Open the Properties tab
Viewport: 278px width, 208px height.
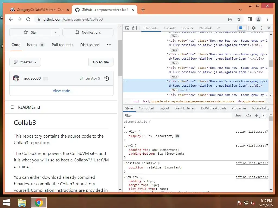point(239,108)
